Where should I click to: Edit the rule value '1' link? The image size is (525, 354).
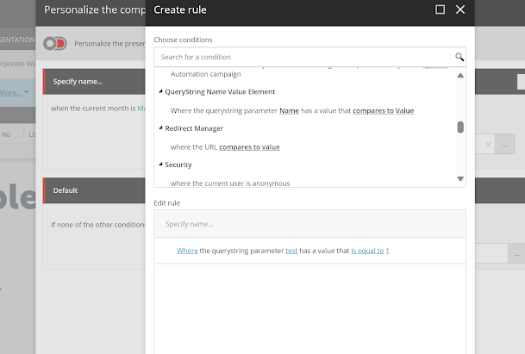[x=387, y=251]
